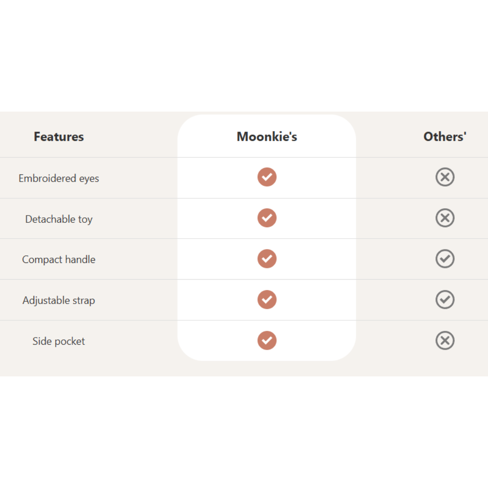
Task: Click Moonkie's checkmark for Detachable toy
Action: [267, 218]
